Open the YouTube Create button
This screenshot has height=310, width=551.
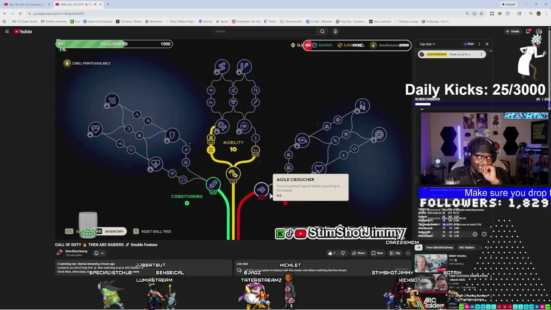pos(512,31)
